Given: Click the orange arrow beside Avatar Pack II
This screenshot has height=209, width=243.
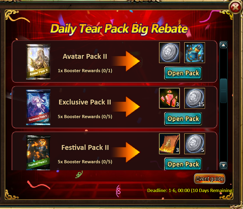Looking at the screenshot, I should click(x=126, y=61).
